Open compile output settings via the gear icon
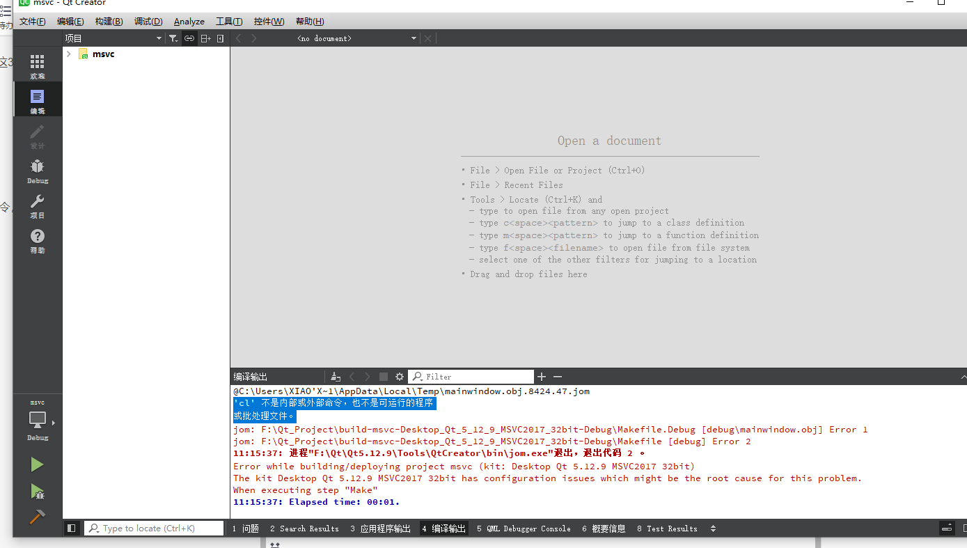Screen dimensions: 967x548 click(398, 376)
